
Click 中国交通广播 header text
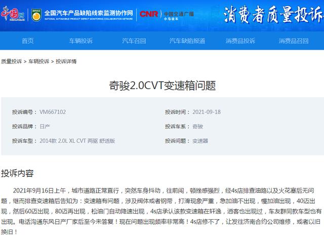(x=179, y=14)
